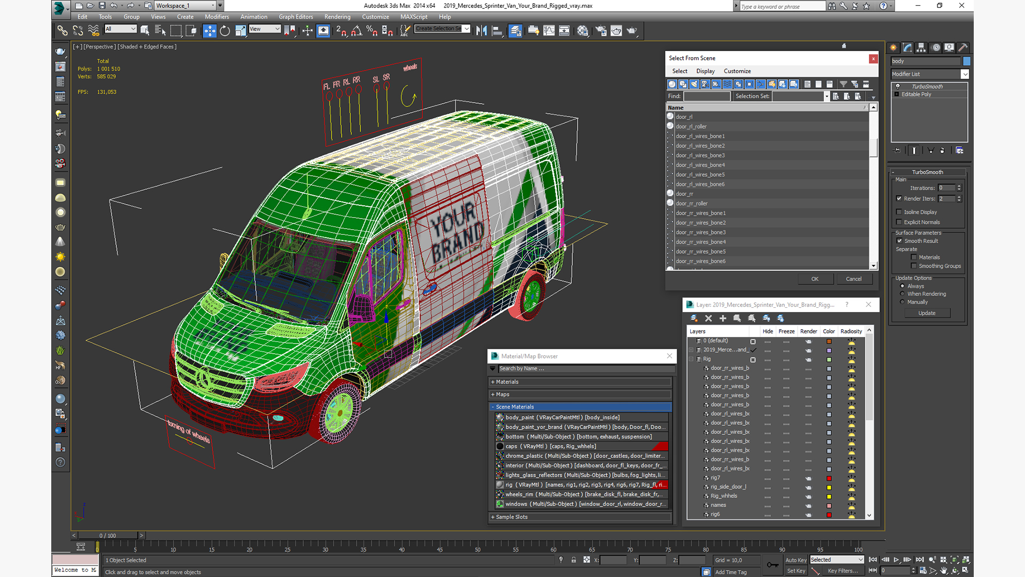
Task: Open the Material Editor icon
Action: (582, 31)
